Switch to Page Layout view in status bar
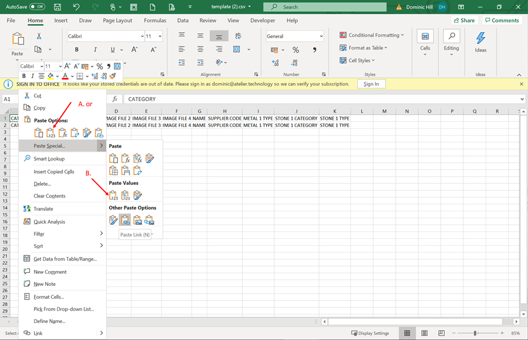 (425, 333)
